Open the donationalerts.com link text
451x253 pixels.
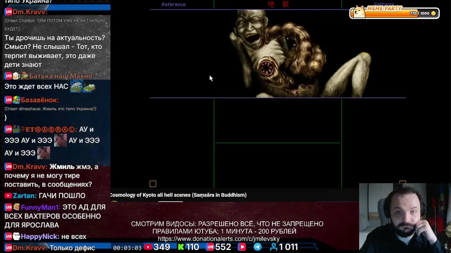pos(218,239)
